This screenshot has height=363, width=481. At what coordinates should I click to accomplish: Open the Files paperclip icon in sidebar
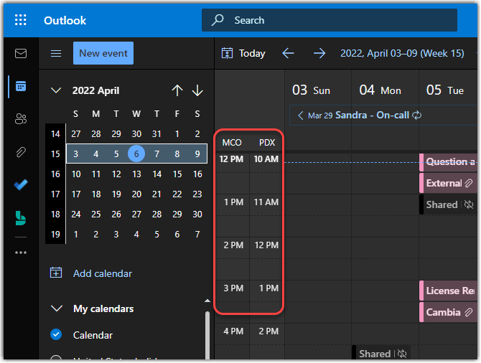[x=20, y=152]
